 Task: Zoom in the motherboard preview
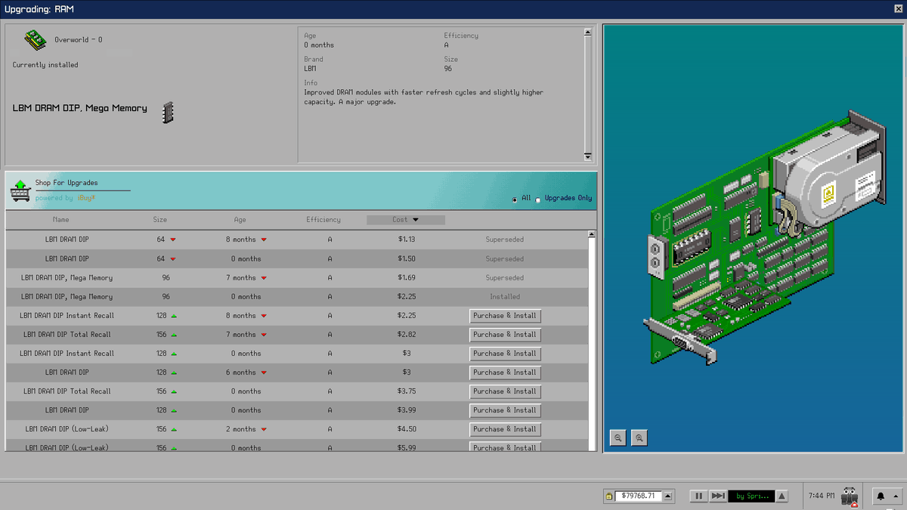pos(639,437)
